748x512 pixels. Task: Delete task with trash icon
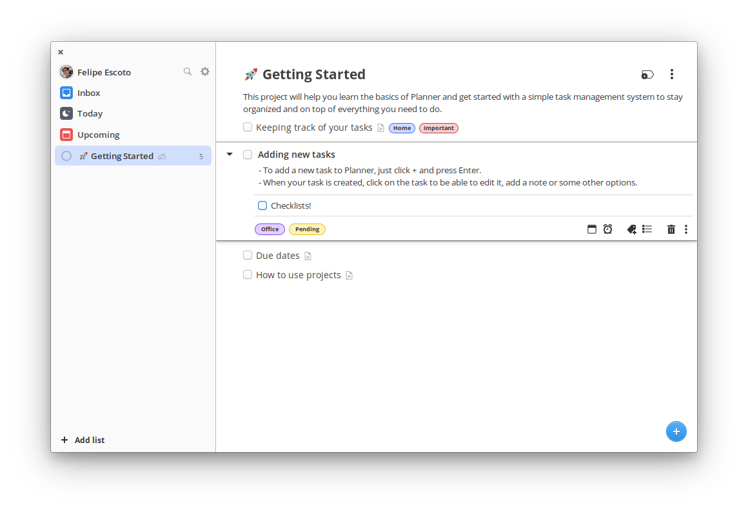point(671,229)
